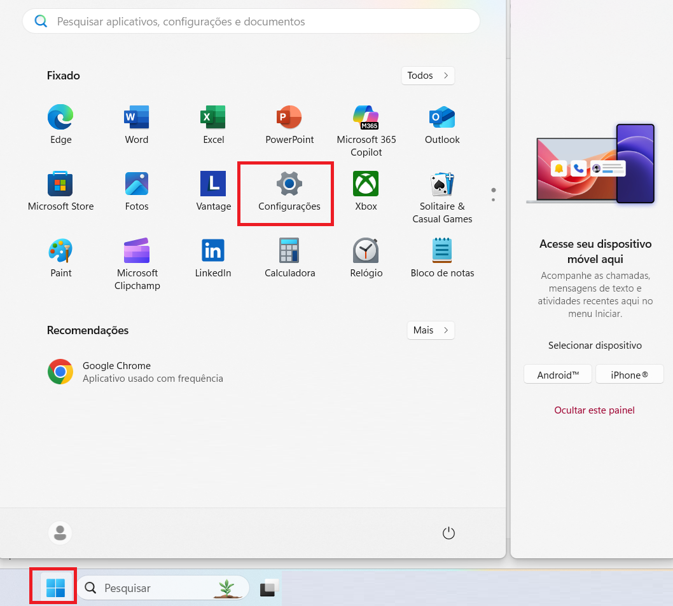The image size is (673, 606).
Task: Go to next page of pinned apps
Action: coord(493,199)
